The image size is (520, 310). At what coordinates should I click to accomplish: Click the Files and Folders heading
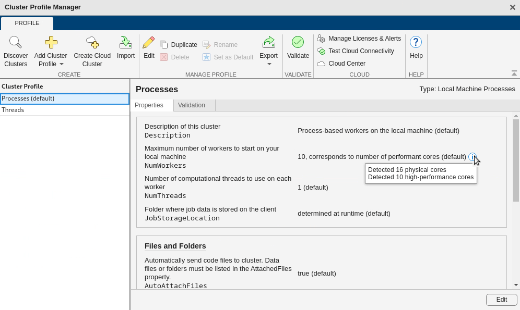(x=175, y=246)
